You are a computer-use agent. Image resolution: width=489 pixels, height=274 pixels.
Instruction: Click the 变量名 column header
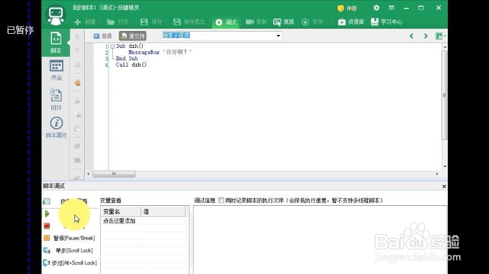click(121, 212)
